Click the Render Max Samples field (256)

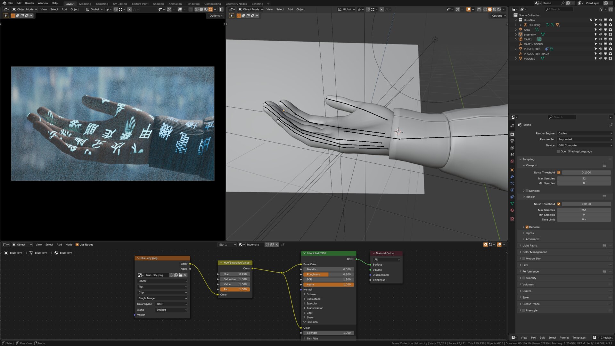pos(584,210)
